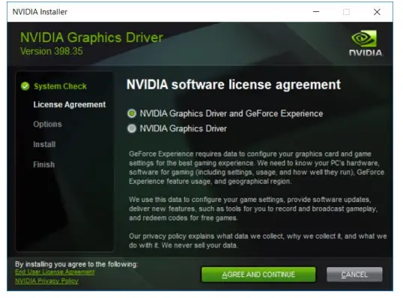Click the NVIDIA logo in the header

[365, 43]
